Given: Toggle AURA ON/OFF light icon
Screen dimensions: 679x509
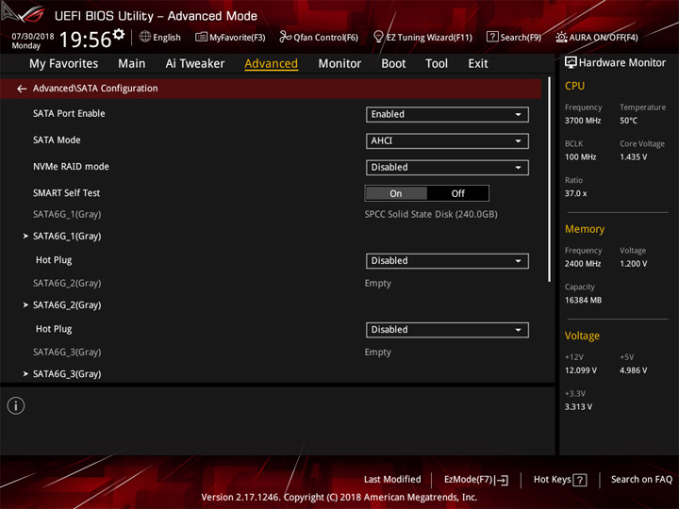Looking at the screenshot, I should point(561,37).
